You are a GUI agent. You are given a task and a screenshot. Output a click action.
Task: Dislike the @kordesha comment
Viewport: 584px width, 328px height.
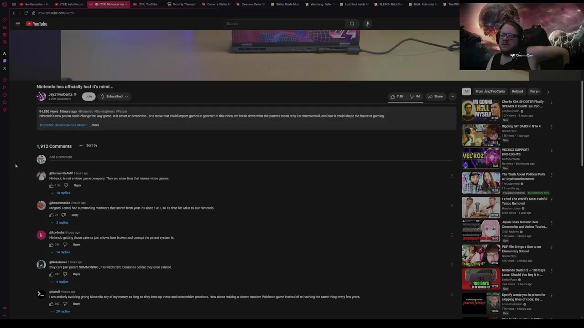pos(65,245)
